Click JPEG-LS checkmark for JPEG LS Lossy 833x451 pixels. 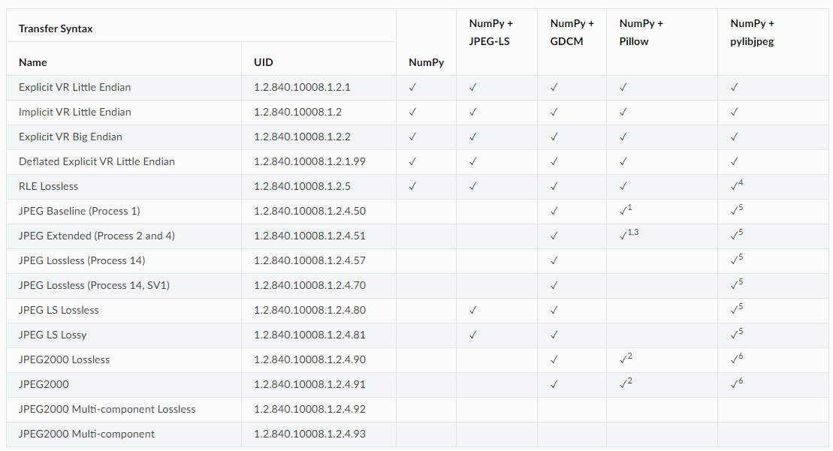[472, 335]
